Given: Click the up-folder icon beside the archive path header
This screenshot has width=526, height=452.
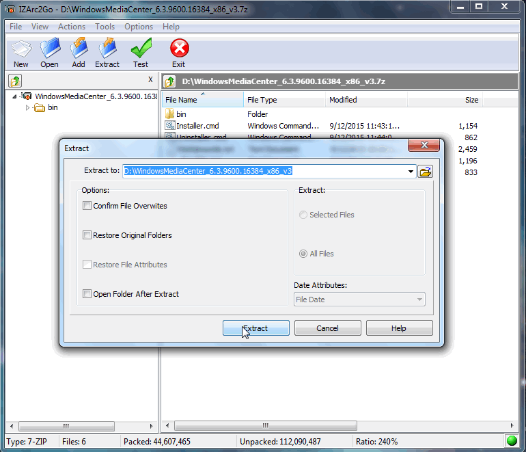Looking at the screenshot, I should [169, 81].
